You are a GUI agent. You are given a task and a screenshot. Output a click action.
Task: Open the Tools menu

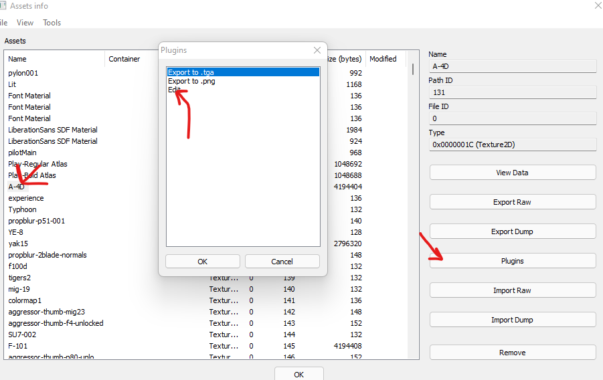point(52,23)
